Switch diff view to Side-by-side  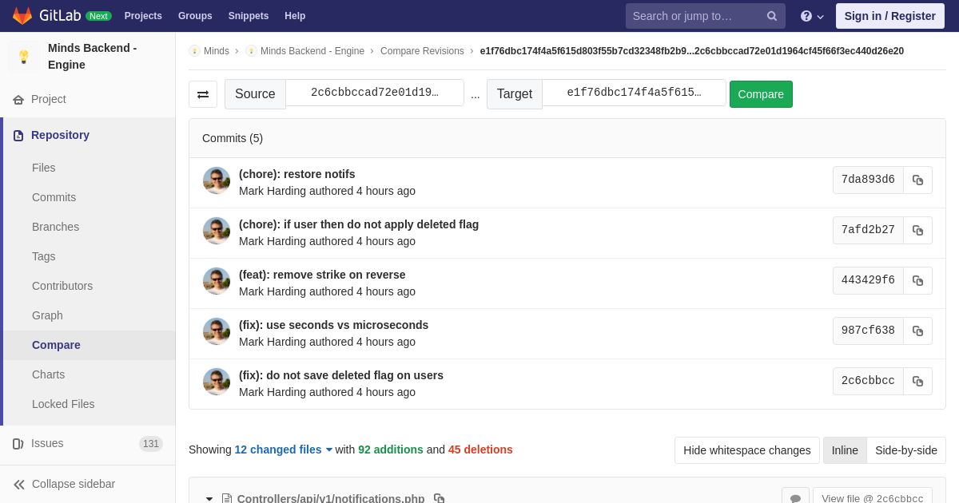pos(905,450)
